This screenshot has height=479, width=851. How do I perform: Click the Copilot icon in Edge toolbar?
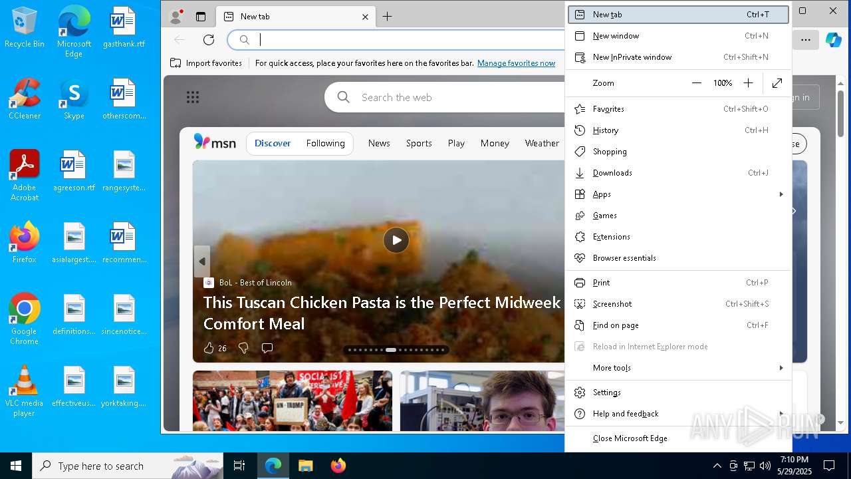(x=833, y=40)
